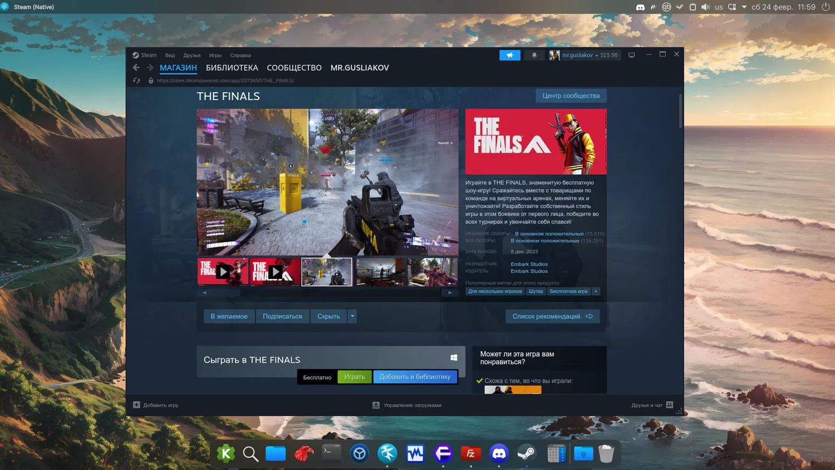Open the blue folder file manager in dock
The image size is (835, 470).
(x=276, y=454)
